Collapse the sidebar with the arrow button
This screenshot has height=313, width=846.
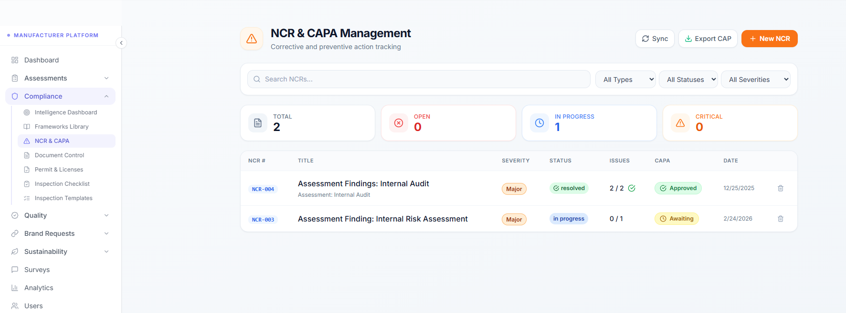point(121,43)
